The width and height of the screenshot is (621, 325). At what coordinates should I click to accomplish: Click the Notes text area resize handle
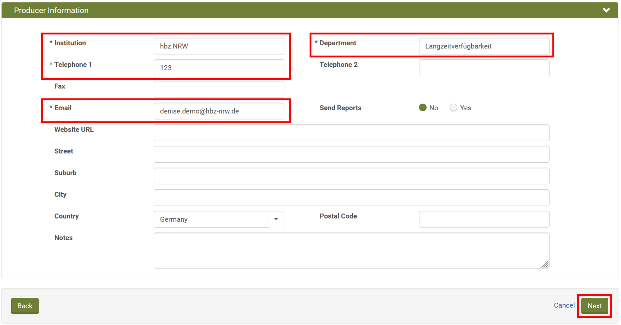(x=545, y=264)
